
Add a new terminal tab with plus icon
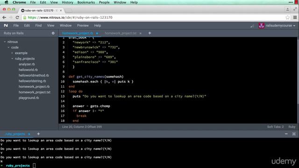coord(38,134)
